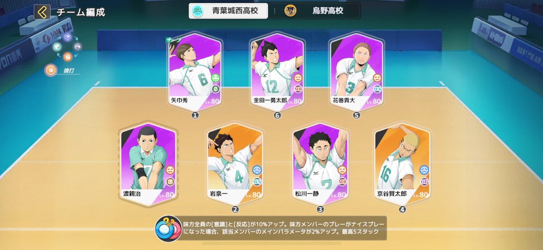Screen dimensions: 543x250
Task: Open the 強打 power-hit style icon
Action: pyautogui.click(x=51, y=70)
